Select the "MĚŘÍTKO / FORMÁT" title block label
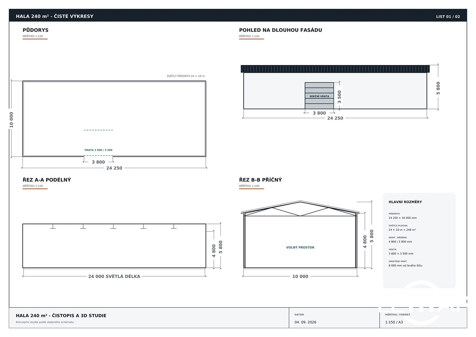The width and height of the screenshot is (476, 337). click(398, 315)
